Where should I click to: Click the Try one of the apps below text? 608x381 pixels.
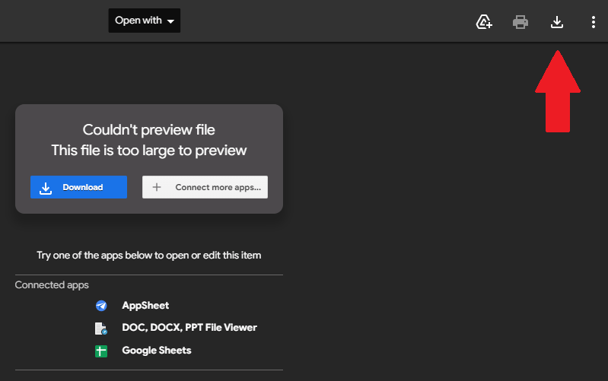(x=148, y=256)
